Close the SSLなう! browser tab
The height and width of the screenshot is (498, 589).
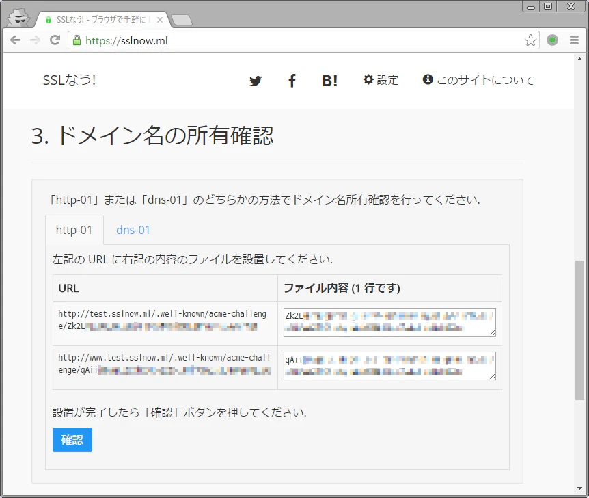(160, 20)
